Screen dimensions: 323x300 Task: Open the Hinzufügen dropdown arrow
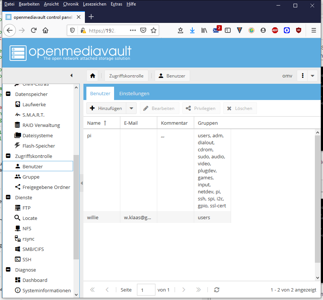pyautogui.click(x=131, y=108)
